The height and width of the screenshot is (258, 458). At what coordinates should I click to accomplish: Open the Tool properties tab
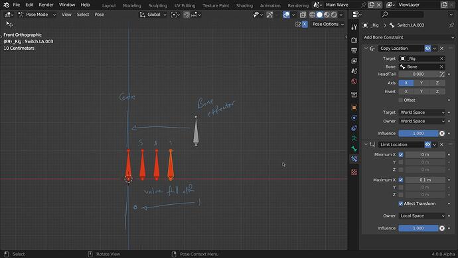click(x=354, y=27)
